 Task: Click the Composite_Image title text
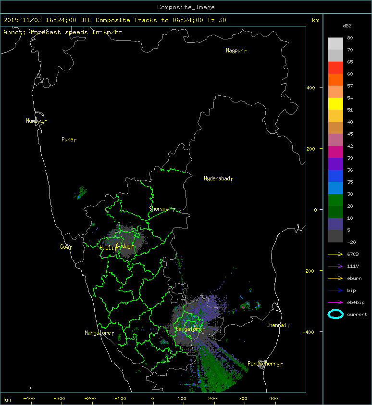(x=186, y=7)
